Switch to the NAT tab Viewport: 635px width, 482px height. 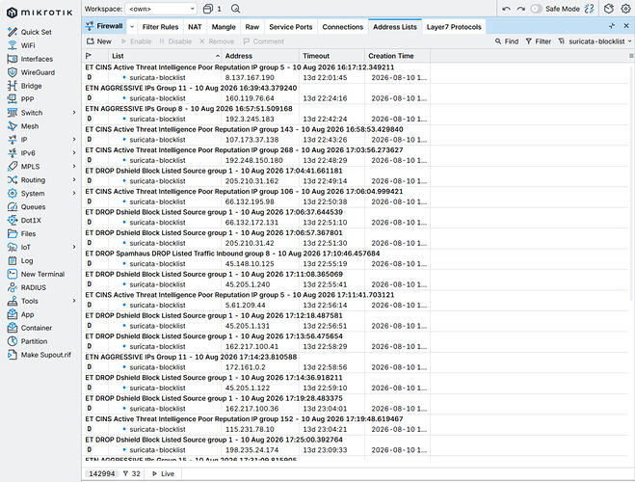(x=195, y=27)
